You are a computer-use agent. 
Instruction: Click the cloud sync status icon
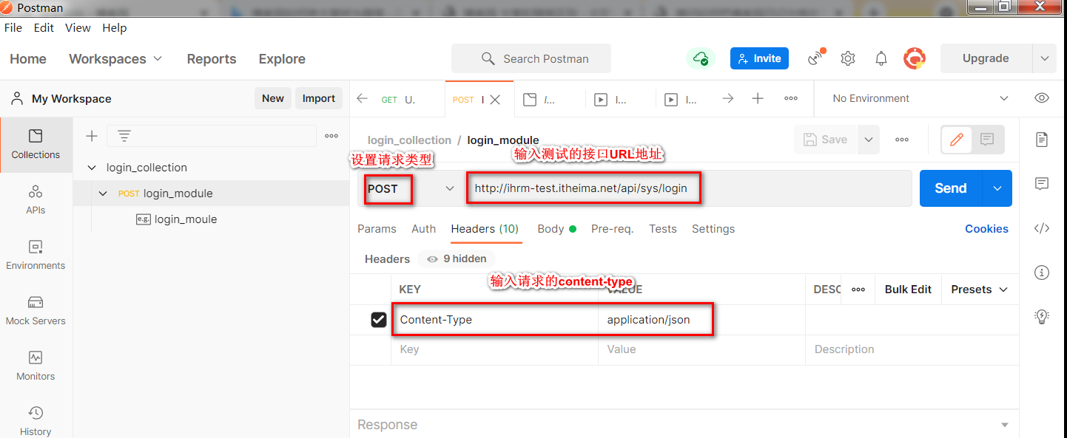click(700, 58)
